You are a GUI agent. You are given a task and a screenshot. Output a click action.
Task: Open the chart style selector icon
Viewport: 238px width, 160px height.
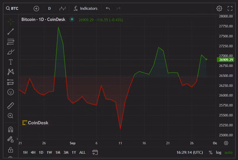point(63,9)
